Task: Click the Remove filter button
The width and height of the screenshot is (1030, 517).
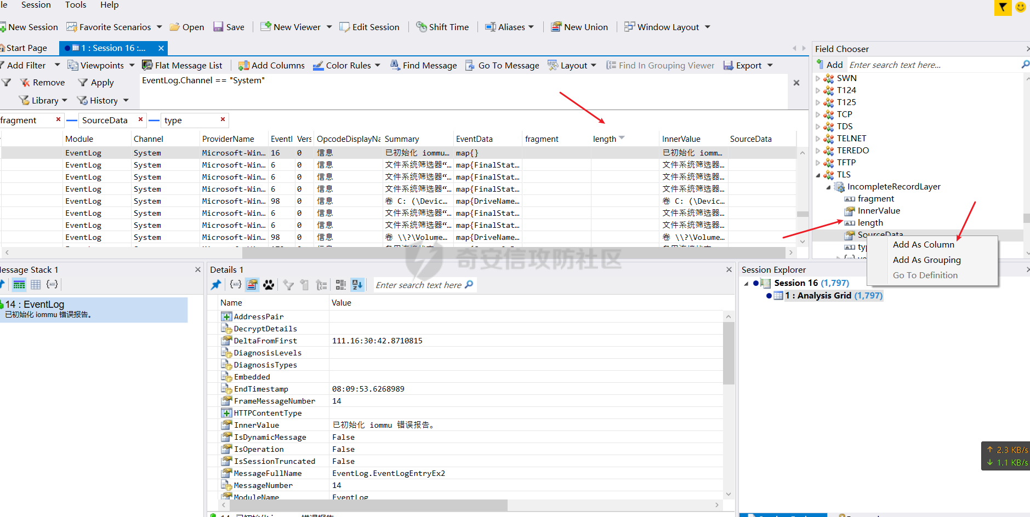Action: click(43, 83)
